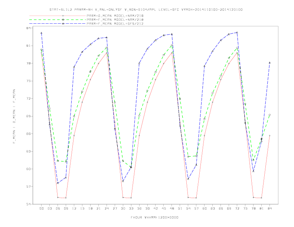Click y-axis tick value 78

(x=28, y=63)
